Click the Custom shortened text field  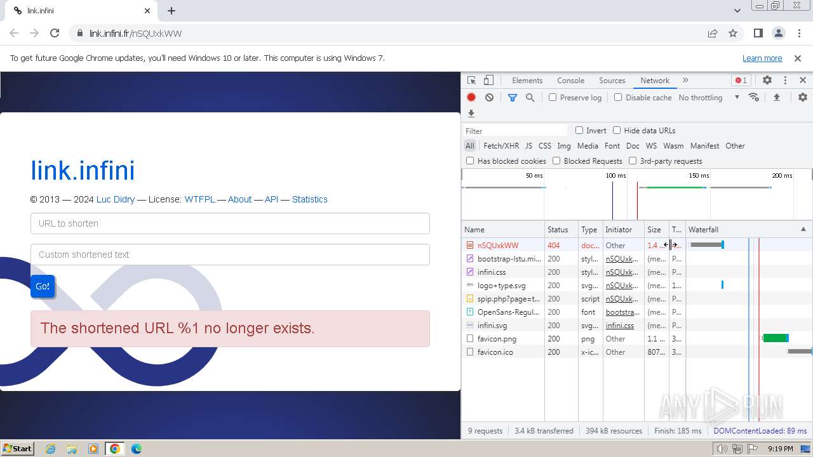click(x=230, y=255)
